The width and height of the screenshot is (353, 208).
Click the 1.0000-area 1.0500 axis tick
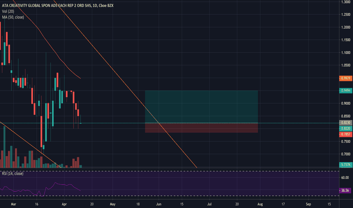coord(346,65)
